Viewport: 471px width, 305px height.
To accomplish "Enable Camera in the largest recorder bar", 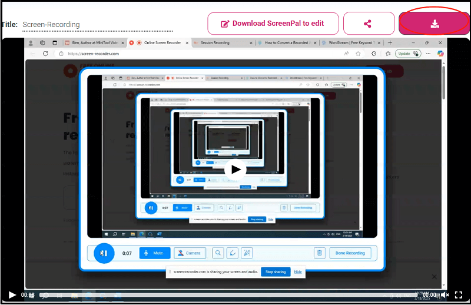I will click(190, 253).
